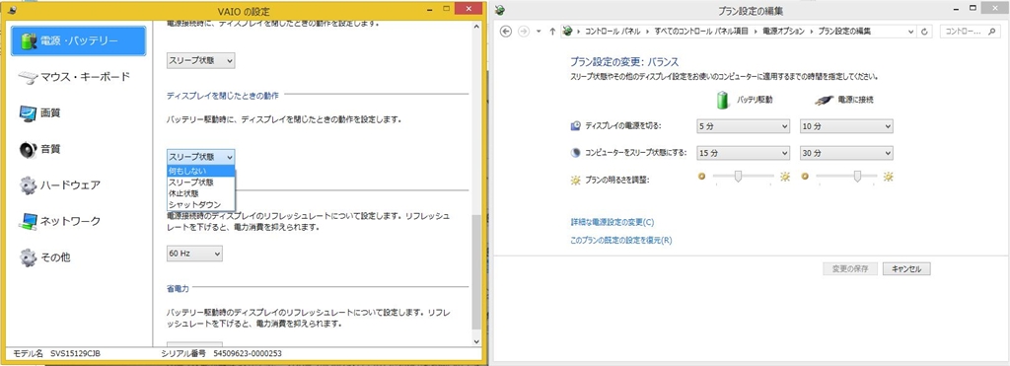Click the mouse icon beside マウス・キーボード
The height and width of the screenshot is (366, 1010).
[x=28, y=78]
